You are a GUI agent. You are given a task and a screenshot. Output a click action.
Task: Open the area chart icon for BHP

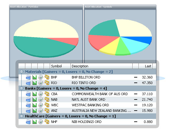[28, 77]
